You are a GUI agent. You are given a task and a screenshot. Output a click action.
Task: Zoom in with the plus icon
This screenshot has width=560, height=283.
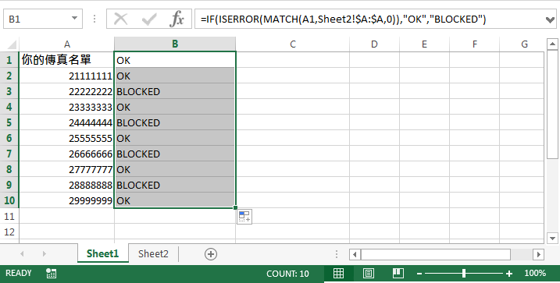tap(509, 274)
